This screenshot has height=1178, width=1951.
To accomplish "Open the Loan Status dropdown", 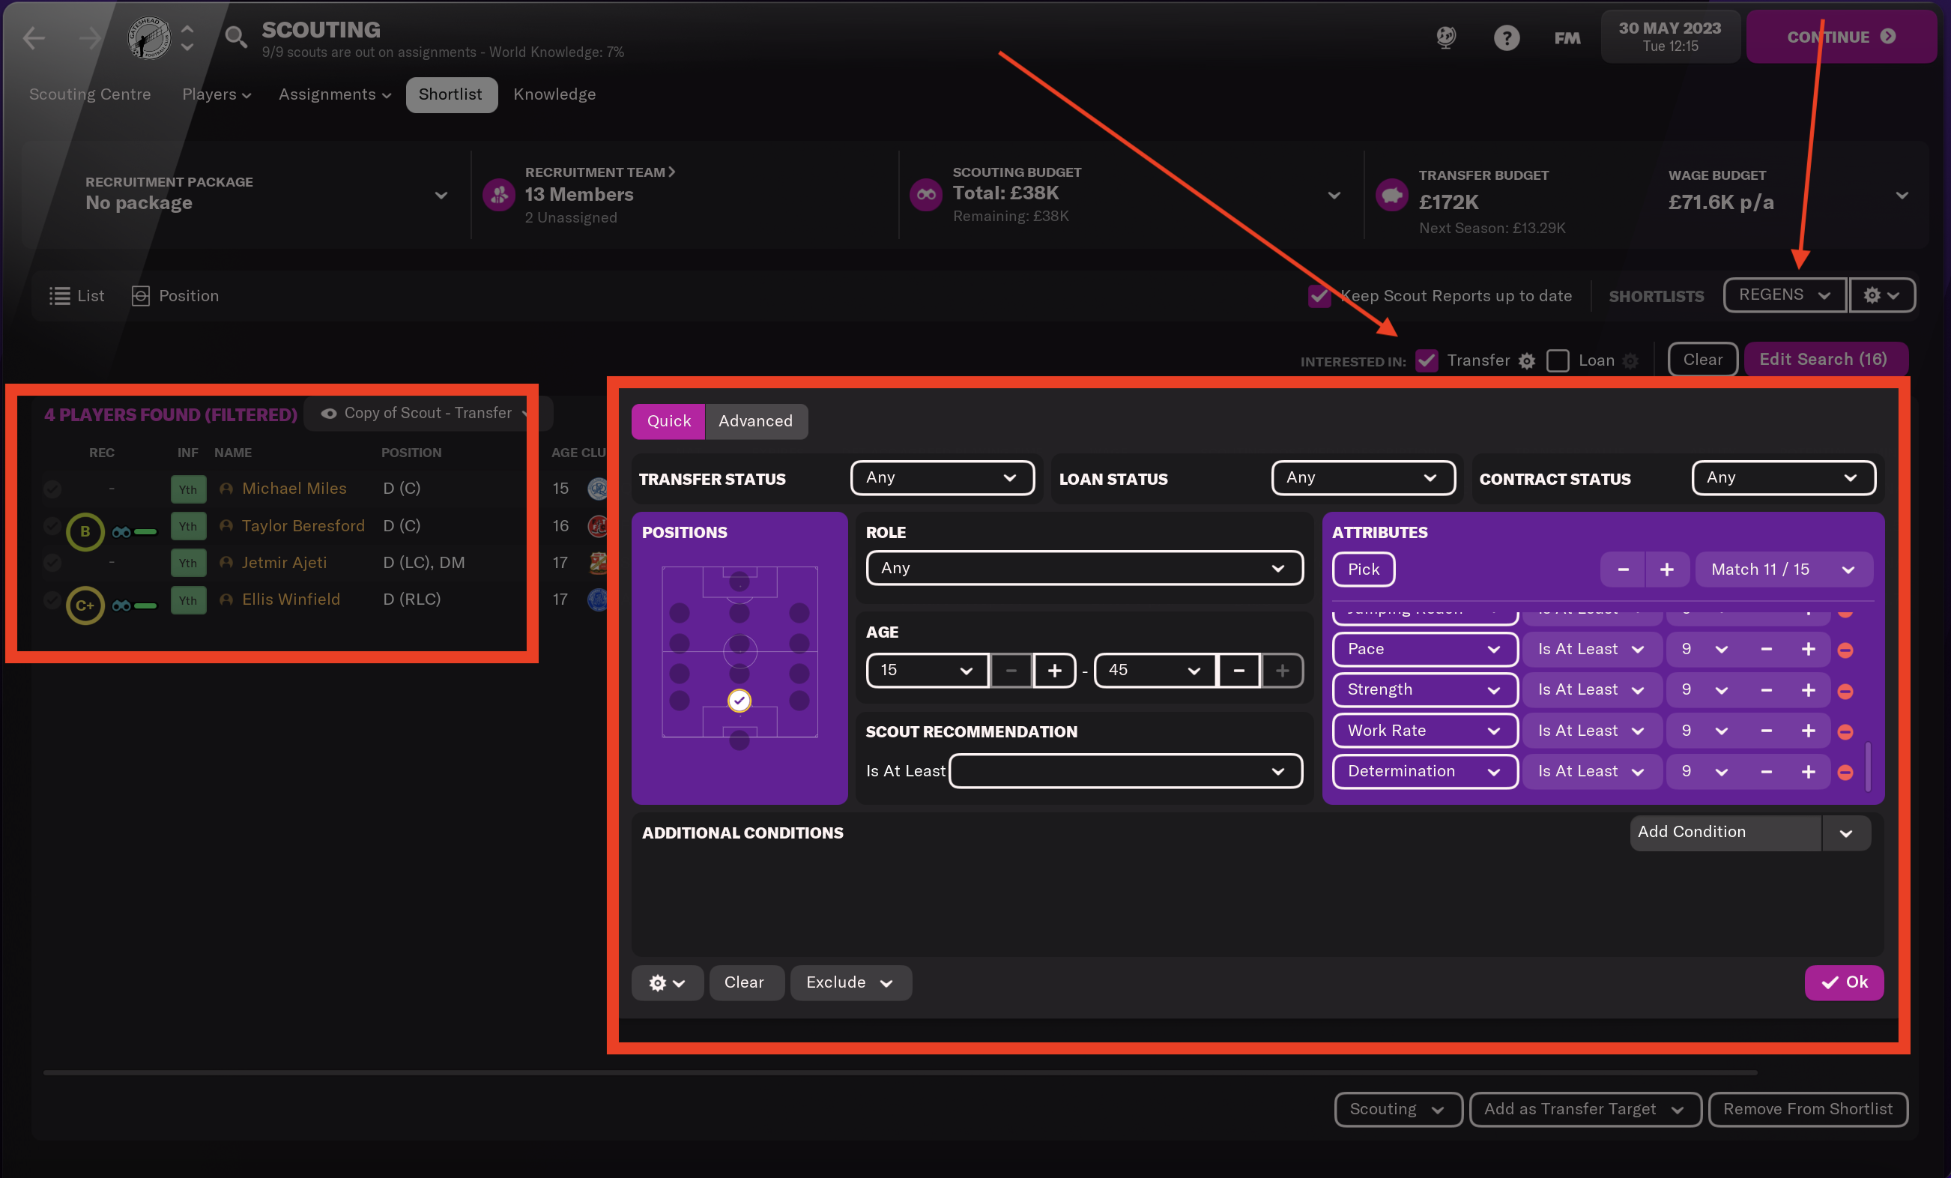I will [x=1363, y=477].
